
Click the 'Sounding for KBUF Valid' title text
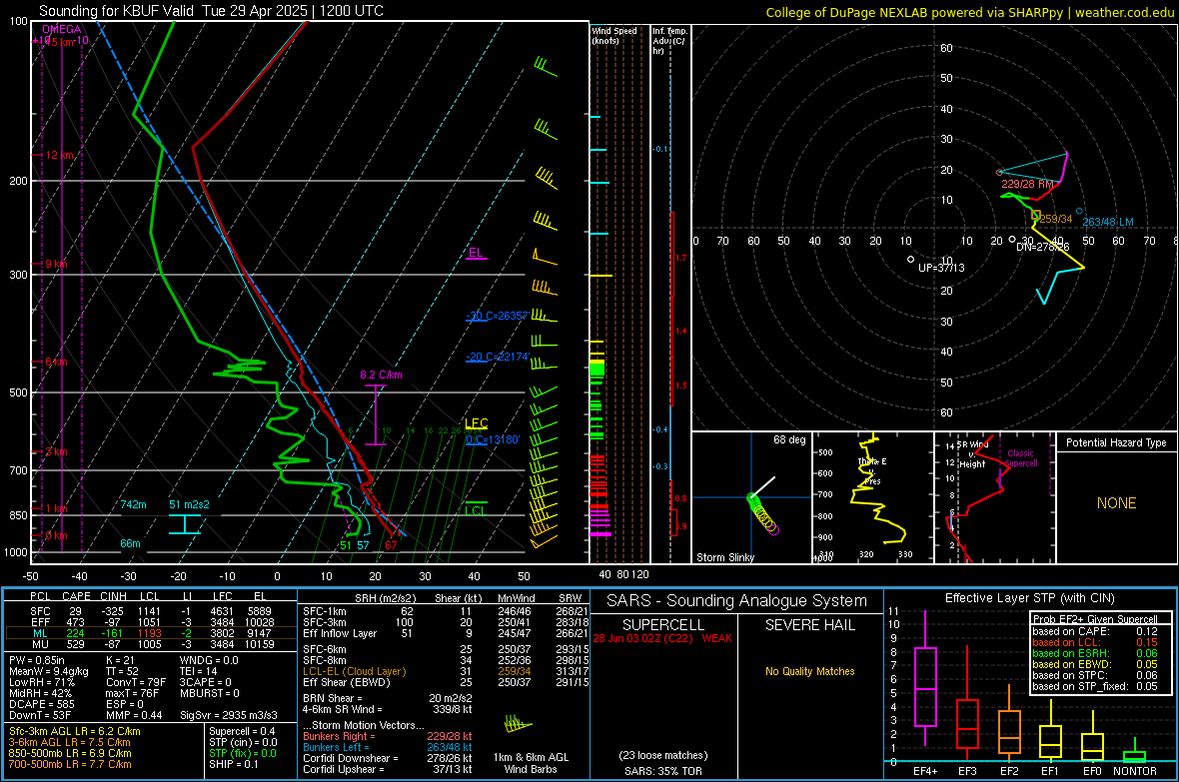[x=117, y=11]
